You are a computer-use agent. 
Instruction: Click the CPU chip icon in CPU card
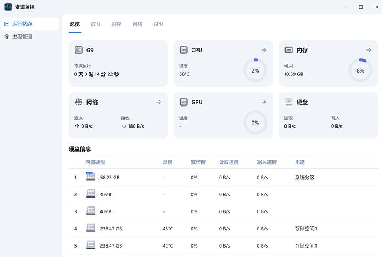tap(184, 50)
